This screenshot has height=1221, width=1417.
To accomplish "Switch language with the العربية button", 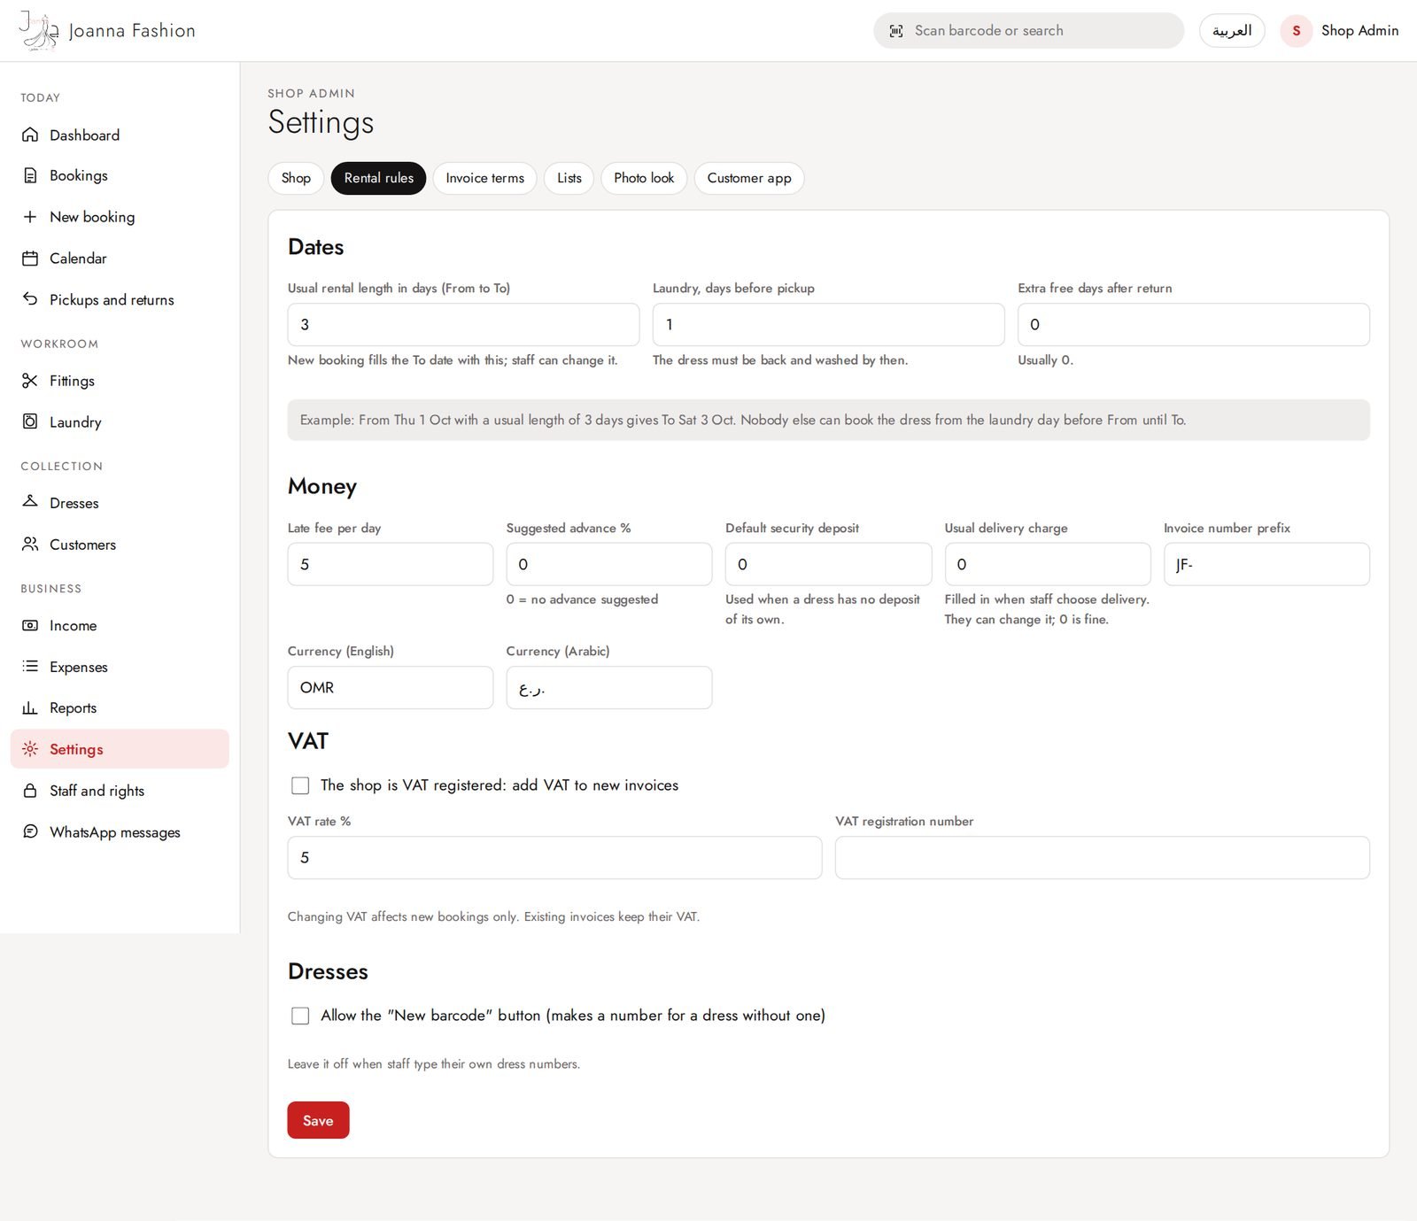I will click(x=1232, y=31).
